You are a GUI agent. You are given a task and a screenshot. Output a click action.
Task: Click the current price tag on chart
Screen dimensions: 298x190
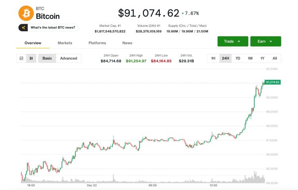273,82
